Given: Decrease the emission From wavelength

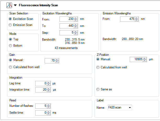Looking at the screenshot, I should pos(136,20).
